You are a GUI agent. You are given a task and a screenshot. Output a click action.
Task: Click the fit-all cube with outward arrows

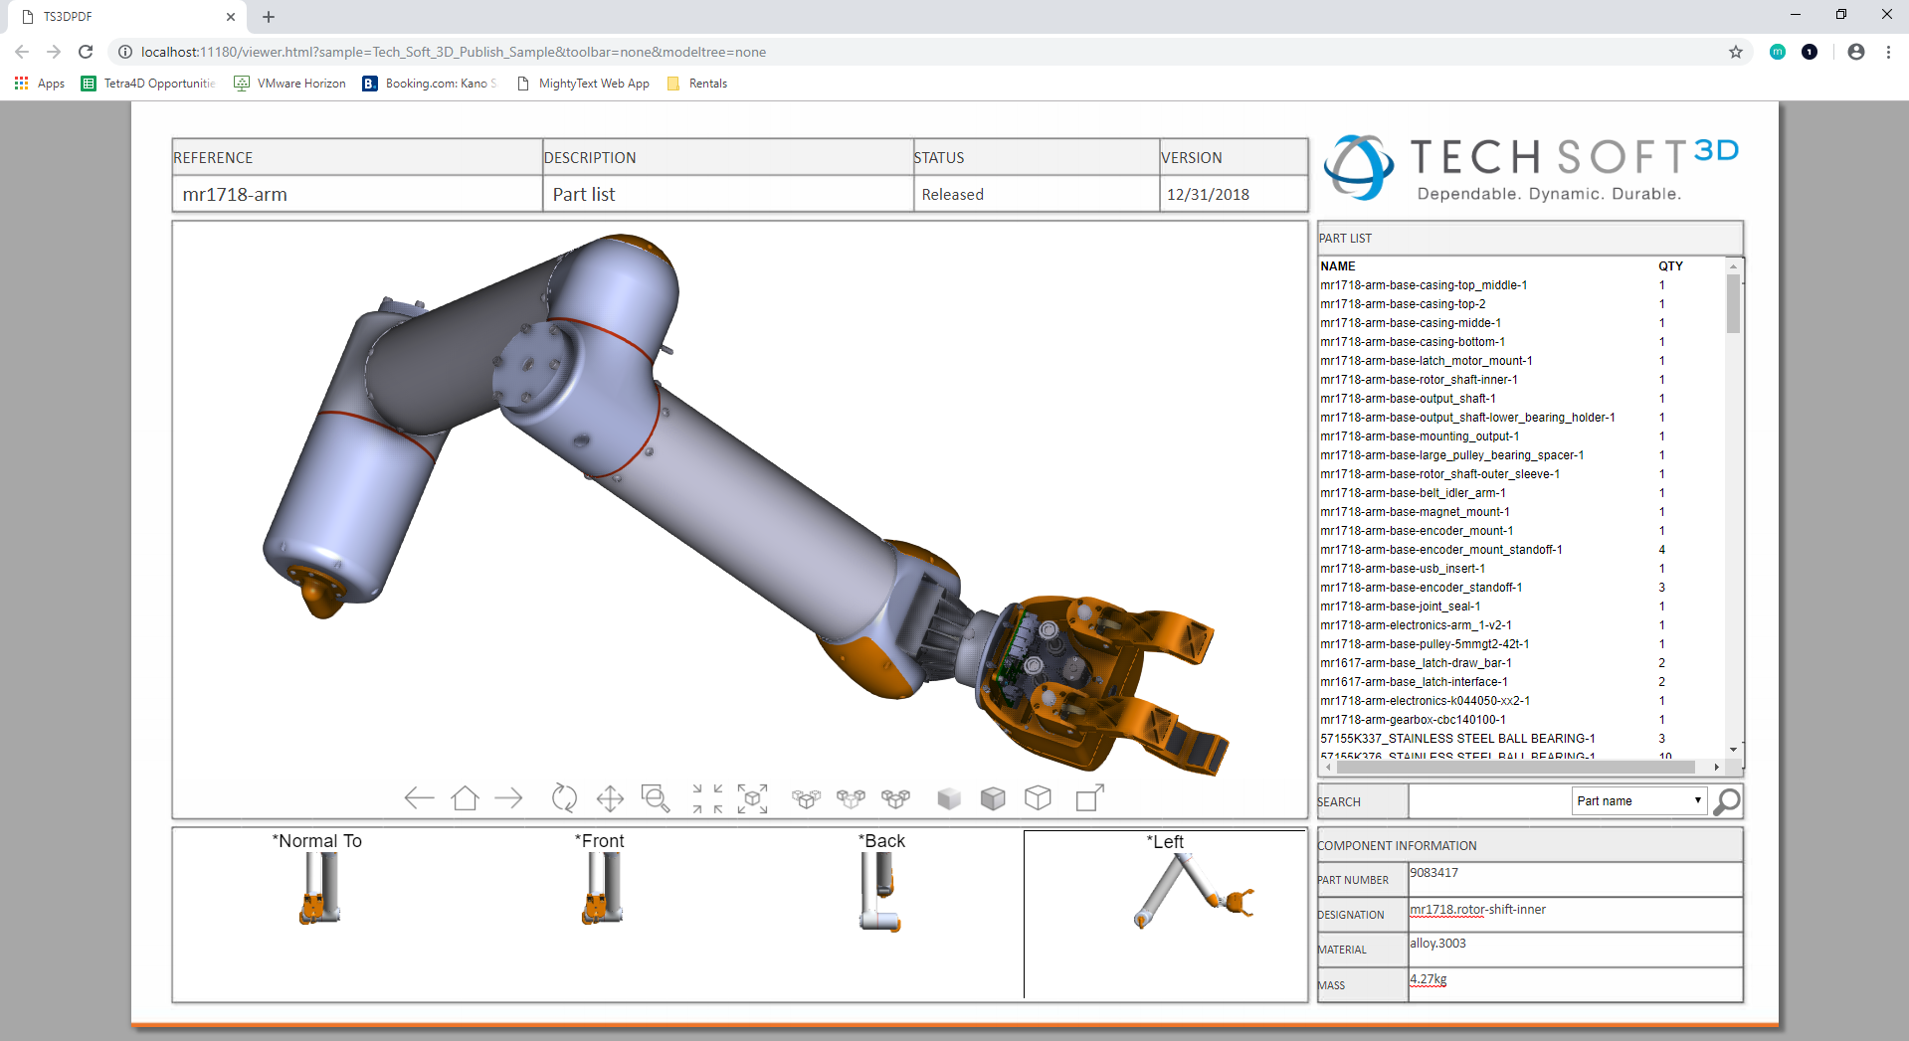pos(753,797)
